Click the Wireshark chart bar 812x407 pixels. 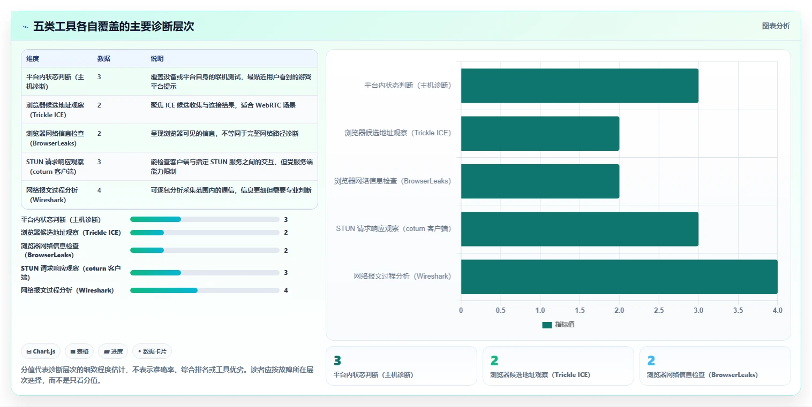619,277
